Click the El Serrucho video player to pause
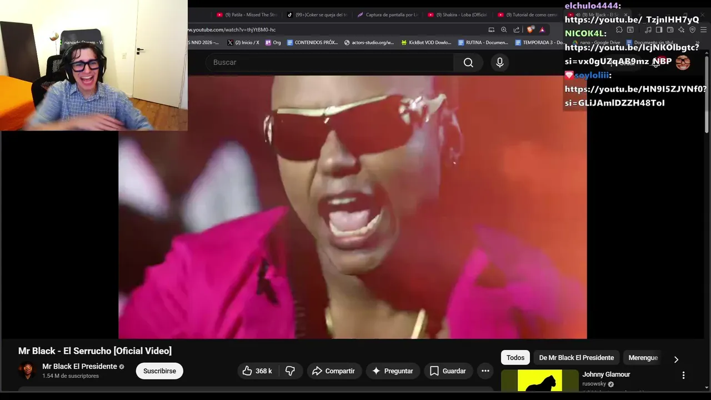Screen dimensions: 711x400 point(352,207)
